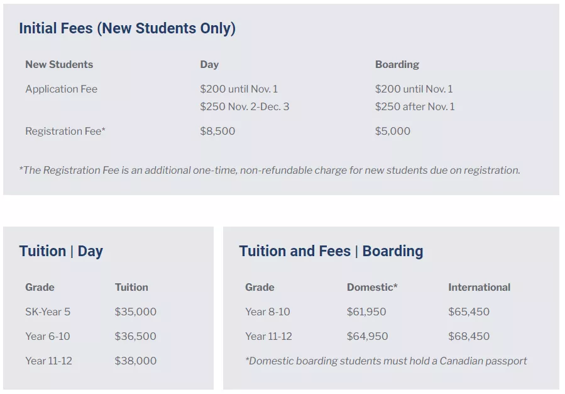The image size is (565, 394).
Task: Click the $38,000 Year 11-12 day tuition
Action: click(x=136, y=361)
